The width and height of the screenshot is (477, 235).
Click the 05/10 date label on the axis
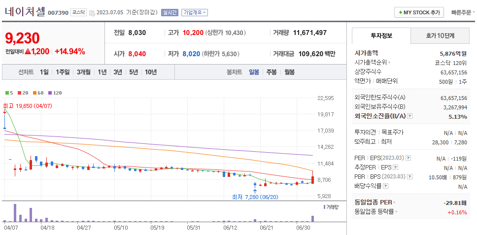click(121, 228)
